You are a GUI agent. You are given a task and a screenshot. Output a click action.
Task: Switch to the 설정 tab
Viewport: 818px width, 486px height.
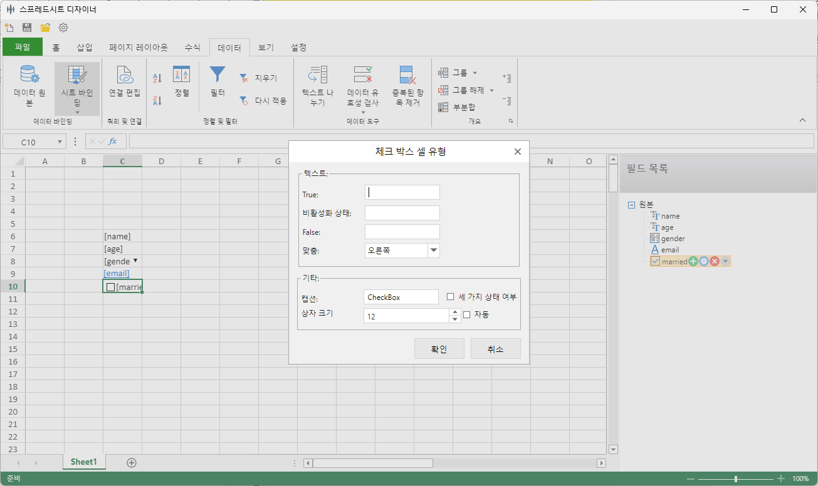pyautogui.click(x=298, y=47)
